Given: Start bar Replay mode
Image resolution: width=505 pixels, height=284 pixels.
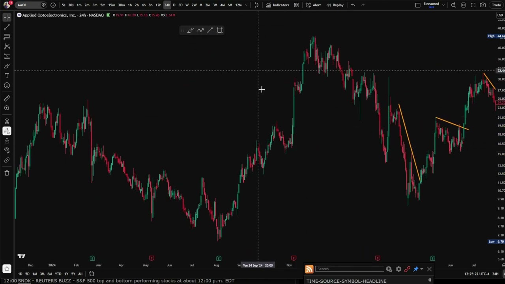Looking at the screenshot, I should click(335, 5).
